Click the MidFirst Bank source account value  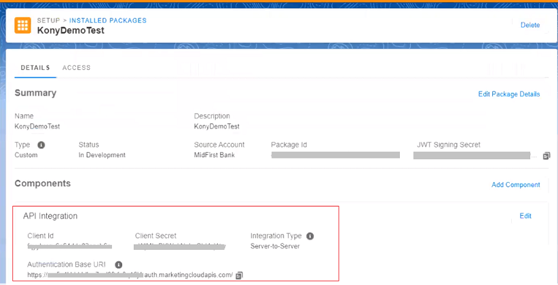pyautogui.click(x=215, y=155)
